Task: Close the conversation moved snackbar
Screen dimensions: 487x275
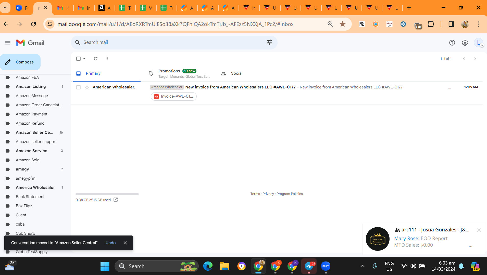Action: coord(125,243)
